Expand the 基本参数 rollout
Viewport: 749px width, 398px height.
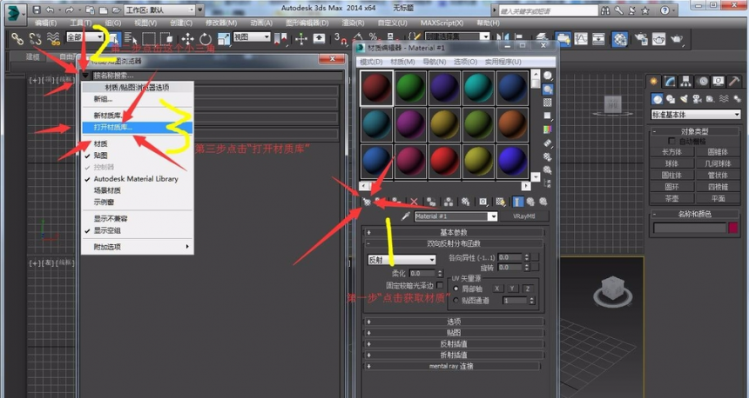point(454,233)
